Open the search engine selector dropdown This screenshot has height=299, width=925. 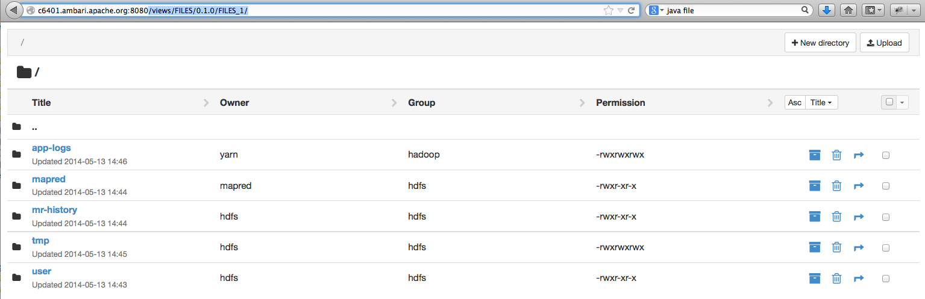[x=656, y=10]
